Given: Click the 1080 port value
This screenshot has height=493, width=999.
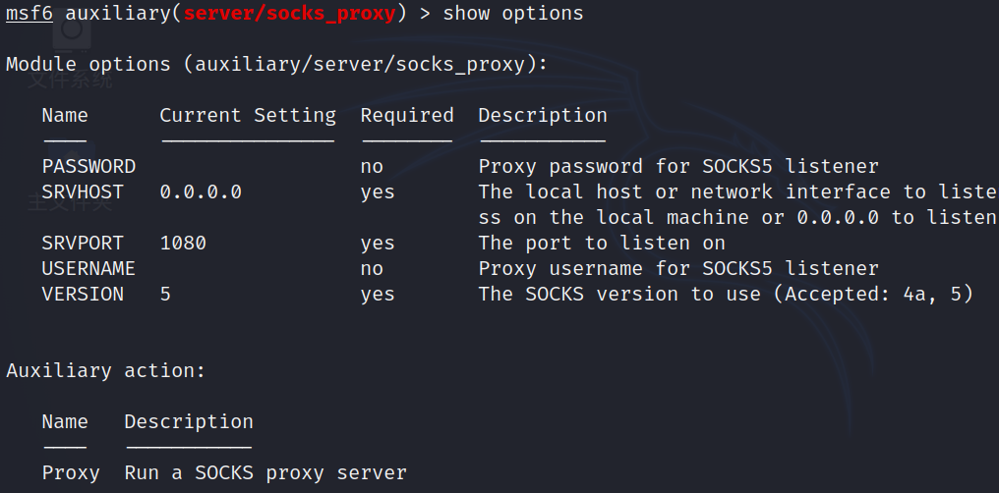Looking at the screenshot, I should tap(183, 243).
